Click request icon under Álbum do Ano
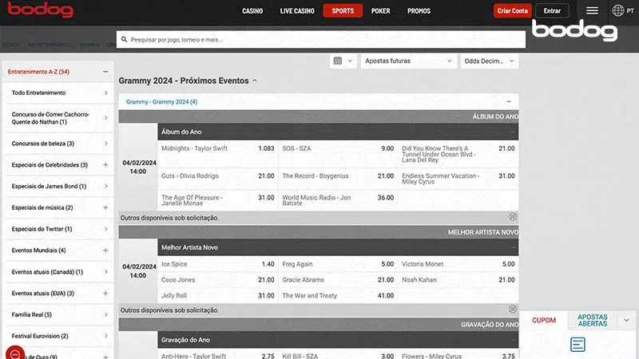This screenshot has height=359, width=639. click(x=512, y=217)
